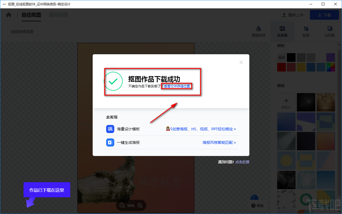342x214 pixels.
Task: Close the download success dialog
Action: click(241, 62)
